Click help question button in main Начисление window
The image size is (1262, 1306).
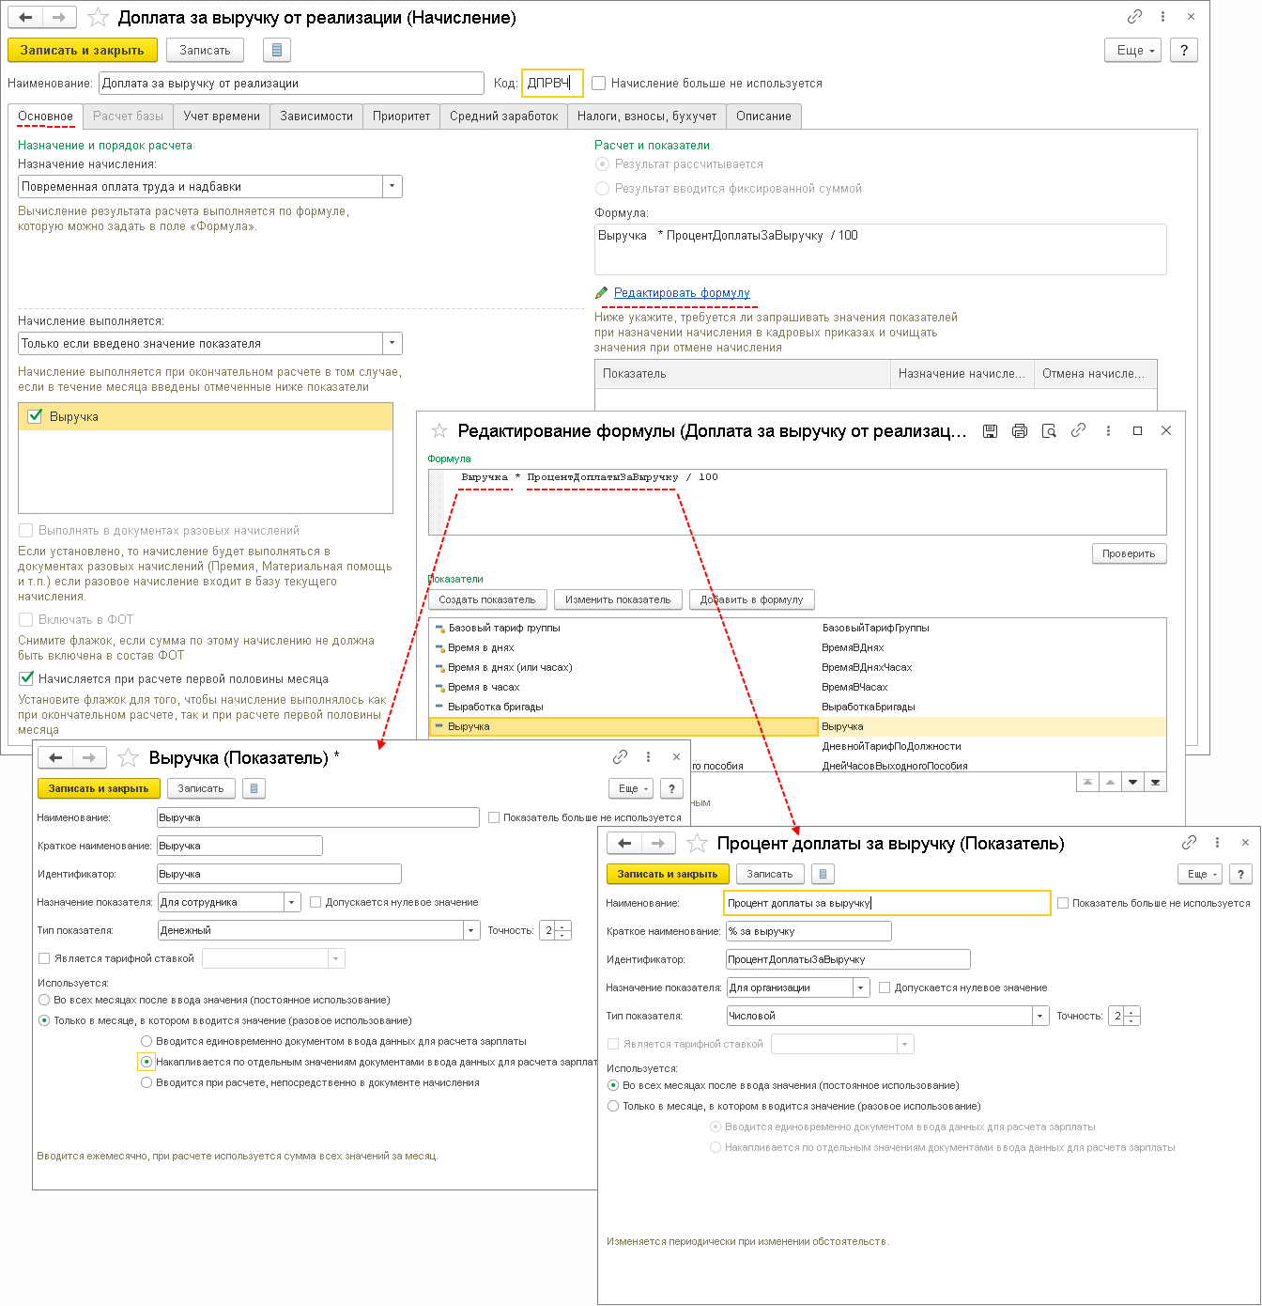(1184, 50)
